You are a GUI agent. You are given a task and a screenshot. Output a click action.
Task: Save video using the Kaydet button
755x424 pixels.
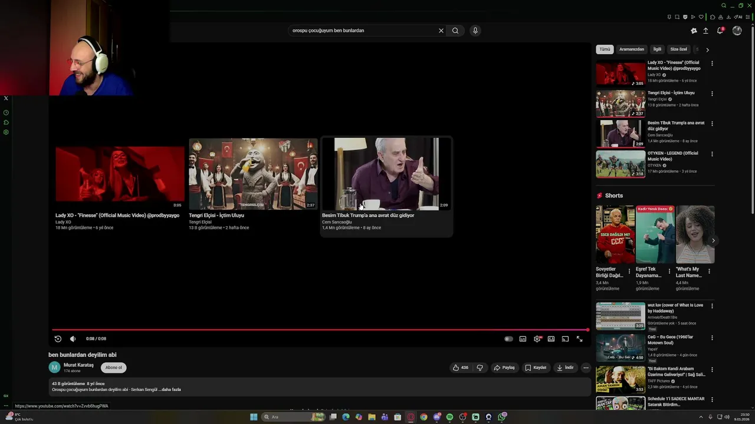point(536,367)
